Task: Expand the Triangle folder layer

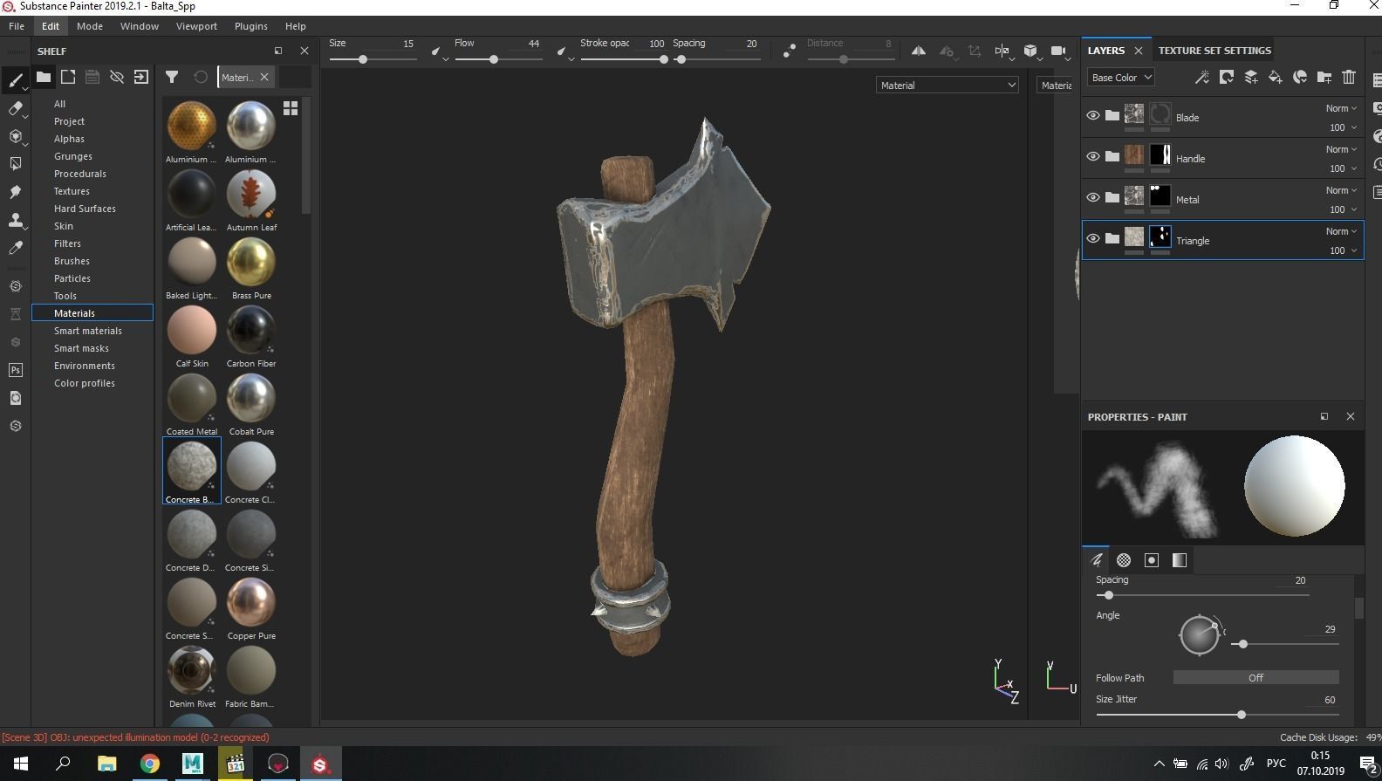Action: [x=1112, y=238]
